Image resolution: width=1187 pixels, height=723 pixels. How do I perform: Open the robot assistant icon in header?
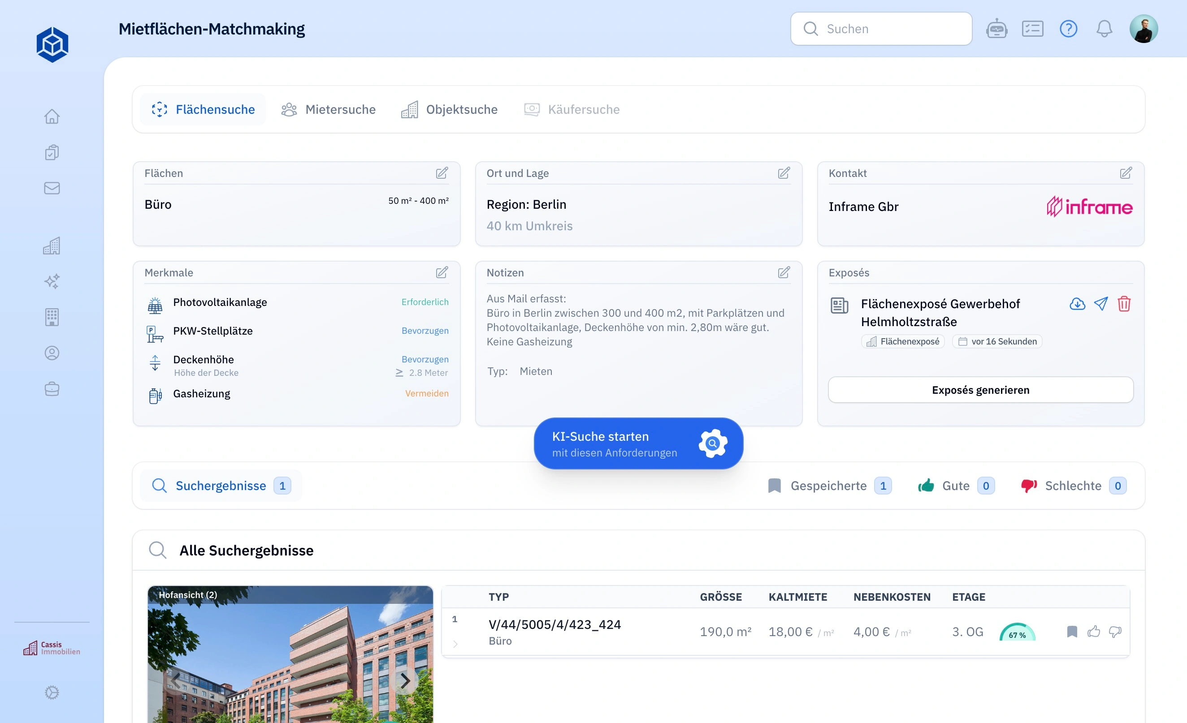click(x=997, y=29)
